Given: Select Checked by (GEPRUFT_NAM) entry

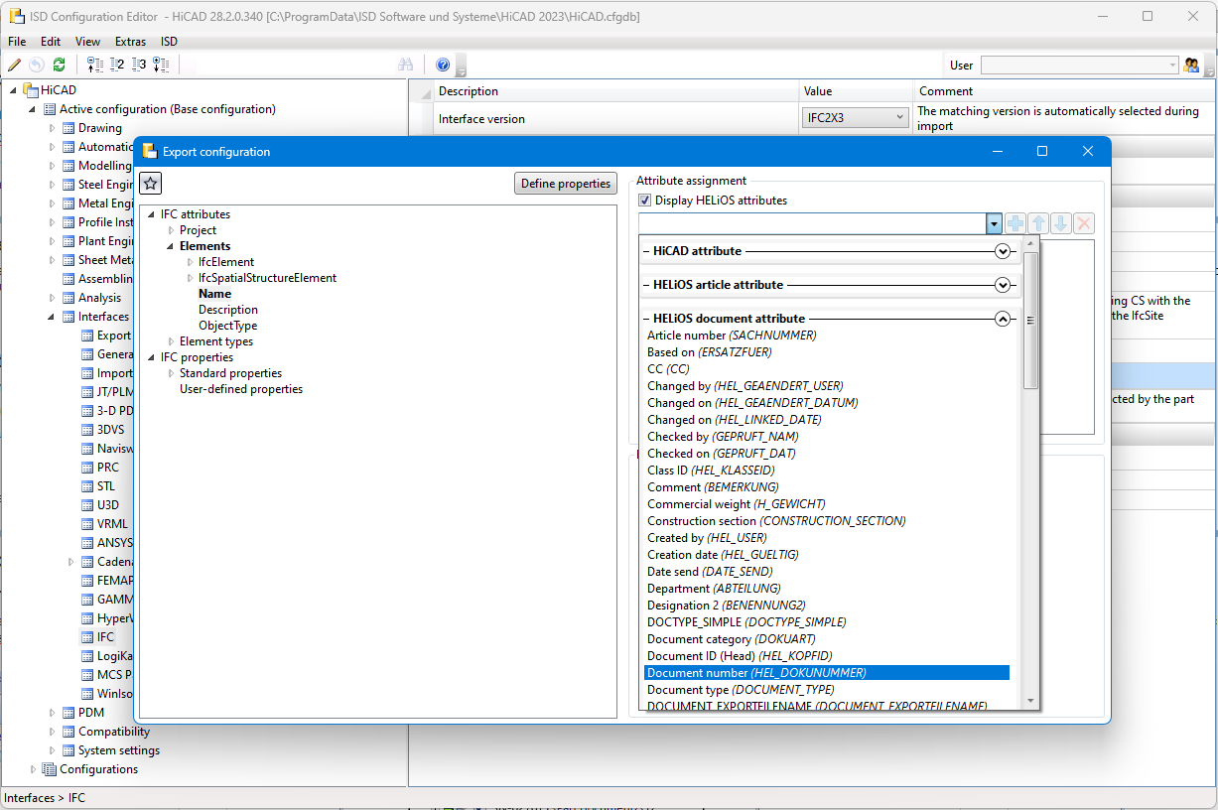Looking at the screenshot, I should (723, 437).
